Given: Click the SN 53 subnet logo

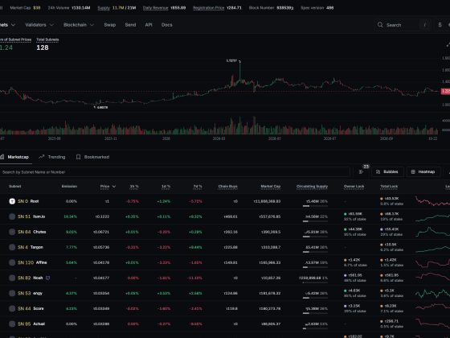Looking at the screenshot, I should pyautogui.click(x=12, y=293).
